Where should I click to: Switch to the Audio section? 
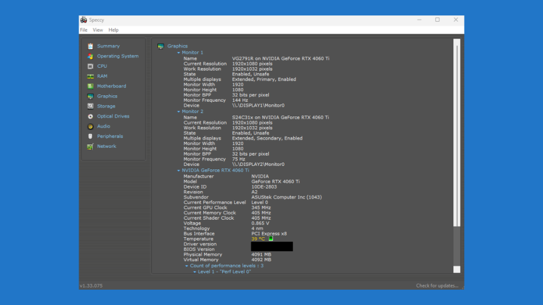(x=103, y=126)
